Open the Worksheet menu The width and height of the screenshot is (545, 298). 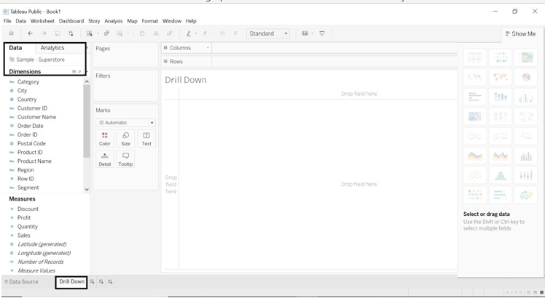(42, 21)
